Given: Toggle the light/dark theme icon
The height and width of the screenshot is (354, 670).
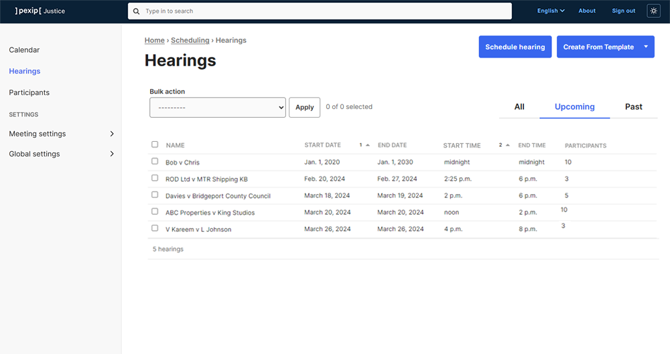Looking at the screenshot, I should pos(653,11).
